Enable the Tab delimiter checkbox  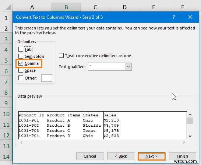tap(21, 49)
